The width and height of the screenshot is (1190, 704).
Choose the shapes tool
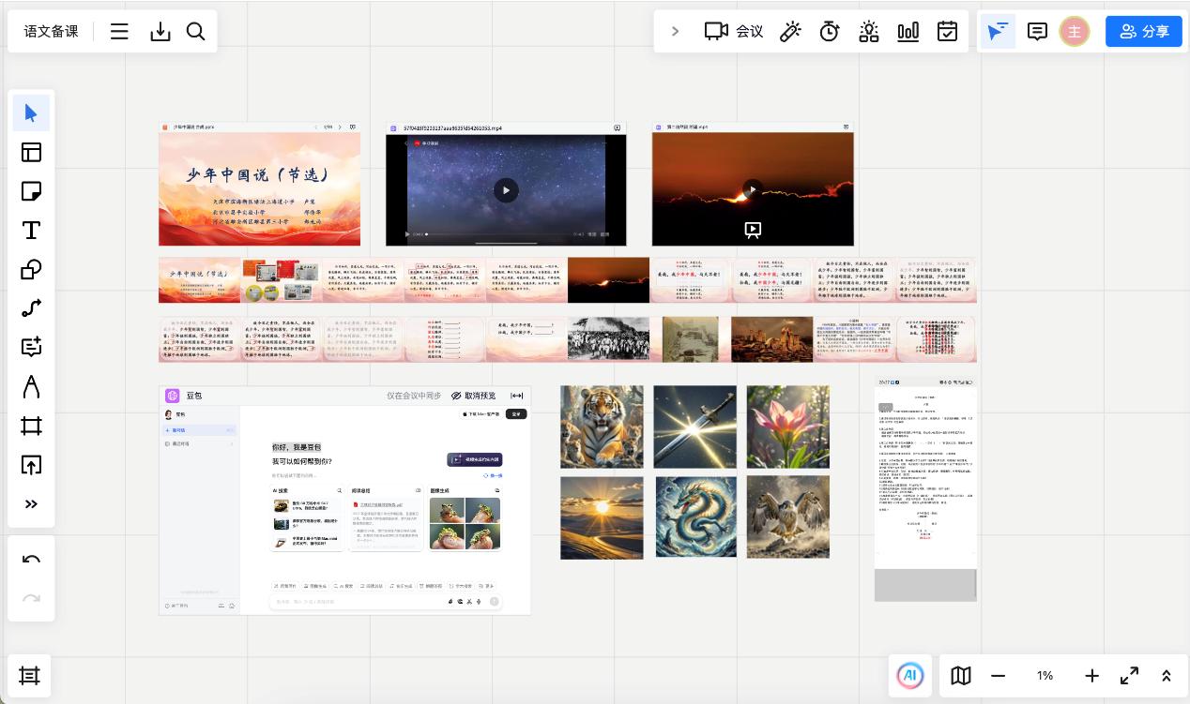coord(31,270)
